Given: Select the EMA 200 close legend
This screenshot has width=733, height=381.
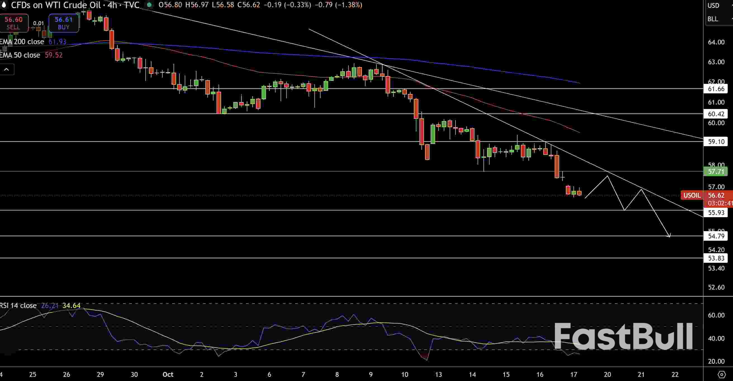Looking at the screenshot, I should 22,42.
